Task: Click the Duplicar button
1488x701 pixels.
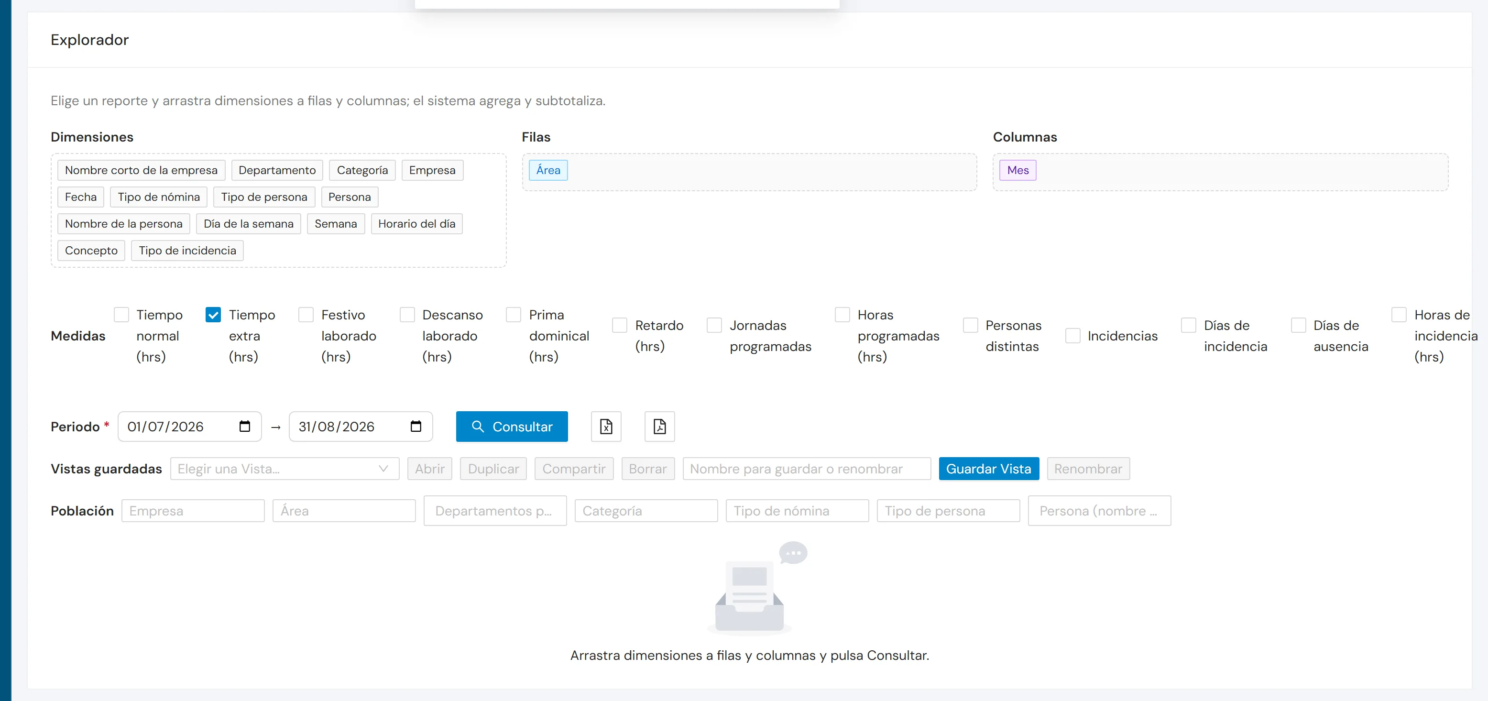Action: (493, 469)
